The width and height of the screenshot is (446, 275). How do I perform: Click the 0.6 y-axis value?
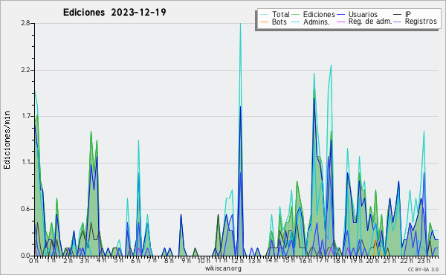(x=25, y=209)
